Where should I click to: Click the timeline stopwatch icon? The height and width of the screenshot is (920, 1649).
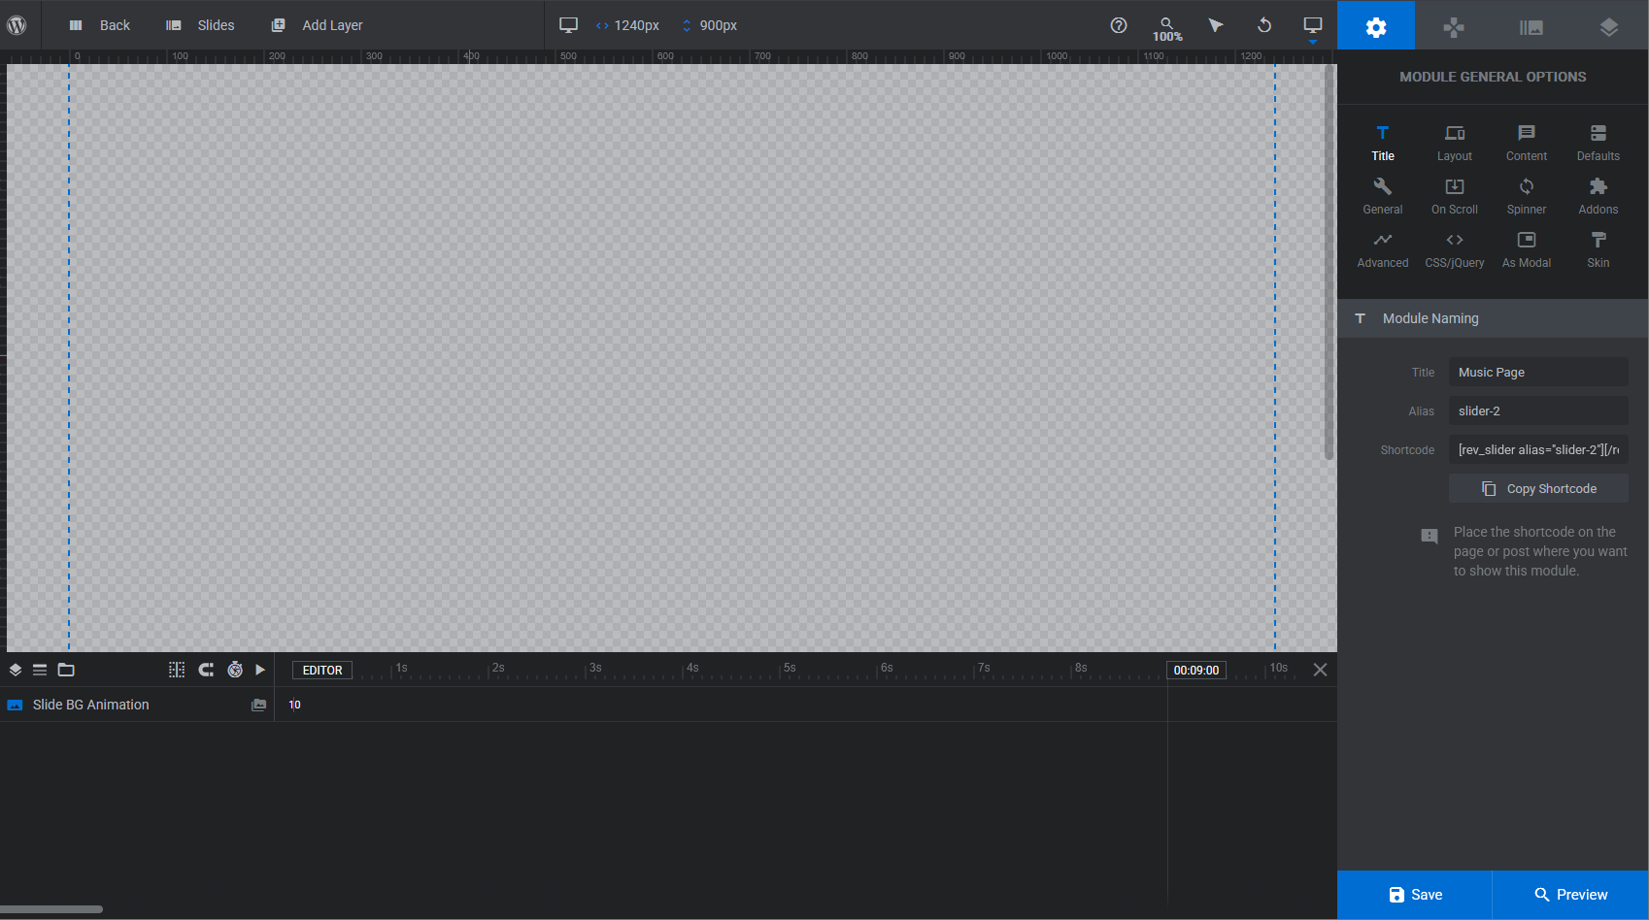[x=235, y=670]
